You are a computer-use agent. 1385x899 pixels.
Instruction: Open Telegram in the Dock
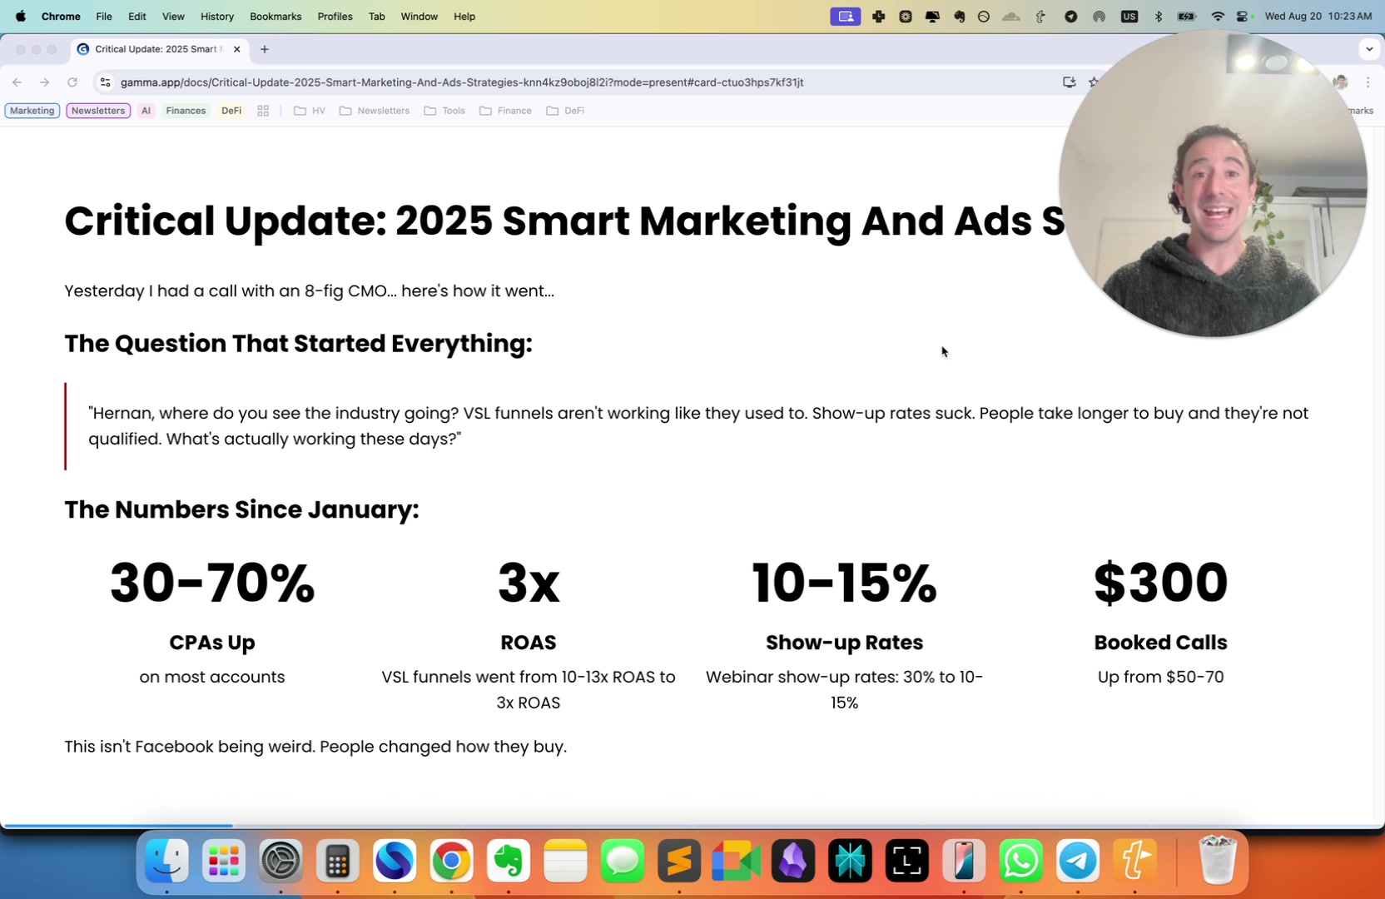click(x=1078, y=861)
